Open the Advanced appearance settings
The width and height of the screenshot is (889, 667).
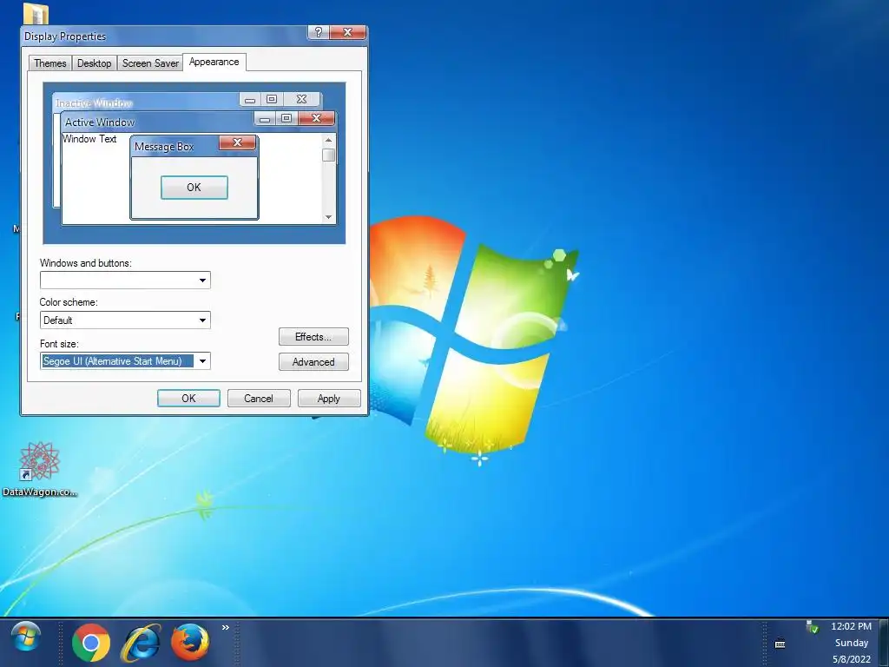[x=313, y=362]
